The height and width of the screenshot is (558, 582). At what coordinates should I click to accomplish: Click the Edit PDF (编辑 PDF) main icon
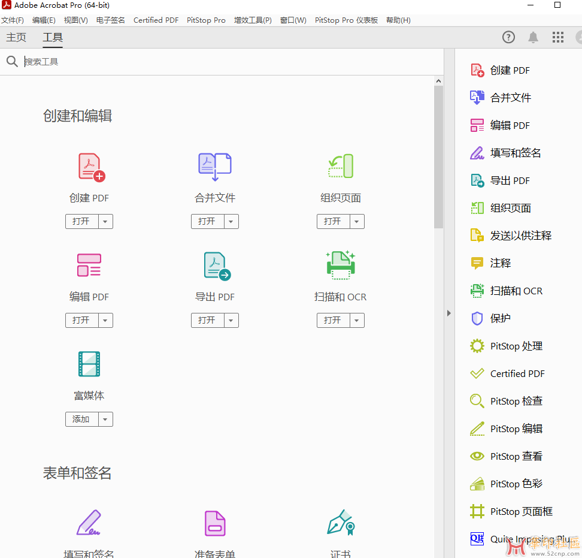click(89, 265)
